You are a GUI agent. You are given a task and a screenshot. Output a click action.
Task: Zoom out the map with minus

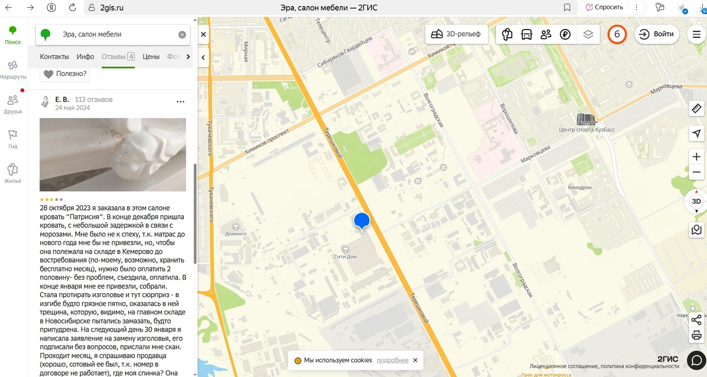(x=696, y=172)
